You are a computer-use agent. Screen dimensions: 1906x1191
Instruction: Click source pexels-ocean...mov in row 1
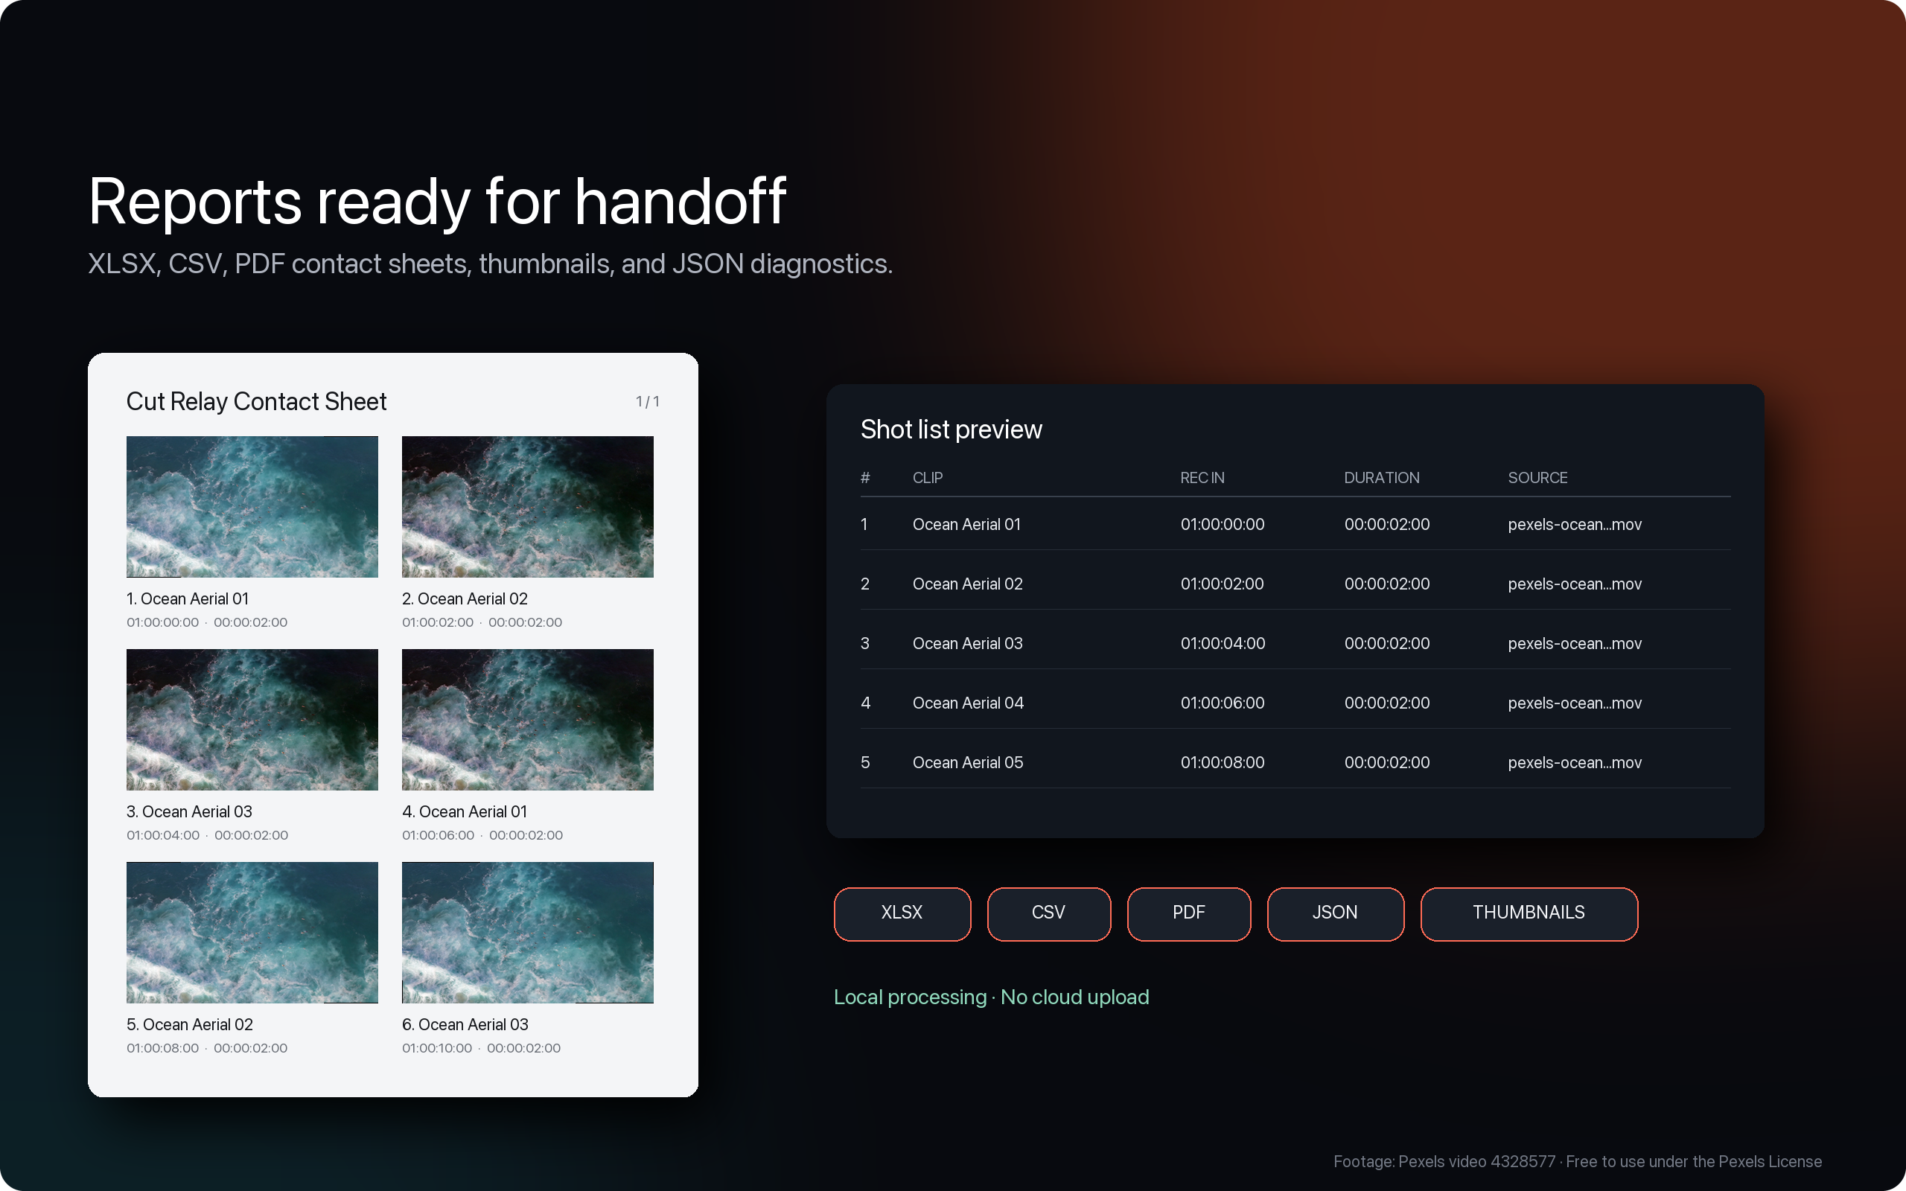pyautogui.click(x=1575, y=525)
